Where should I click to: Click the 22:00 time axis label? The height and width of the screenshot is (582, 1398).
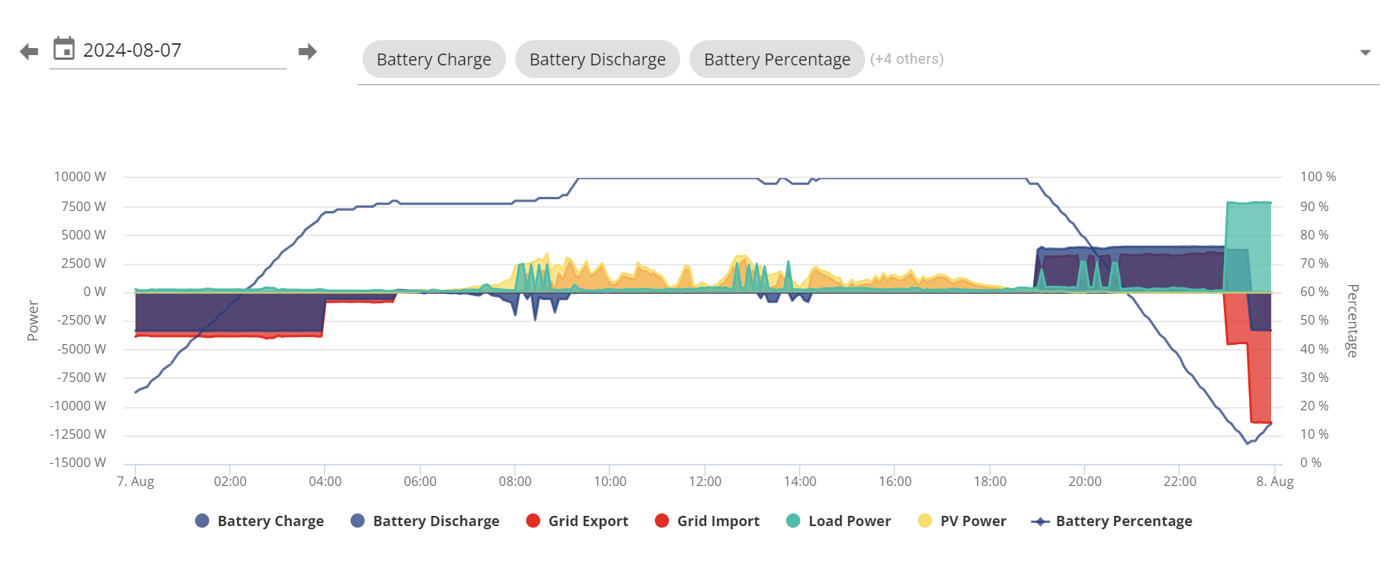click(1180, 481)
